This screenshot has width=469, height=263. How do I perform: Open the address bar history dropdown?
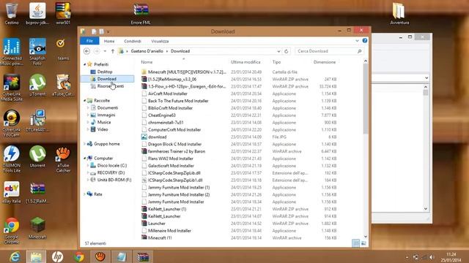278,51
